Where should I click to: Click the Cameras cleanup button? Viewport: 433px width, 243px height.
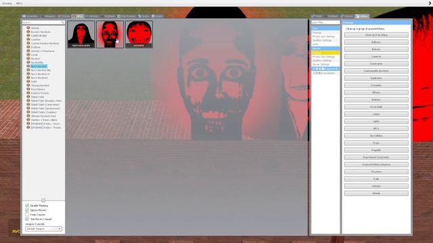click(x=376, y=57)
